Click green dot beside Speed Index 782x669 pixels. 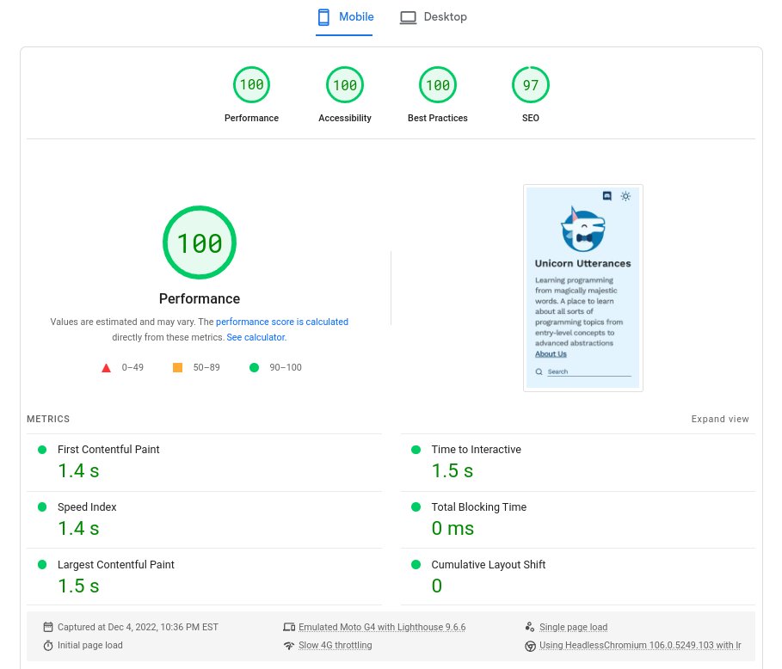pos(42,507)
